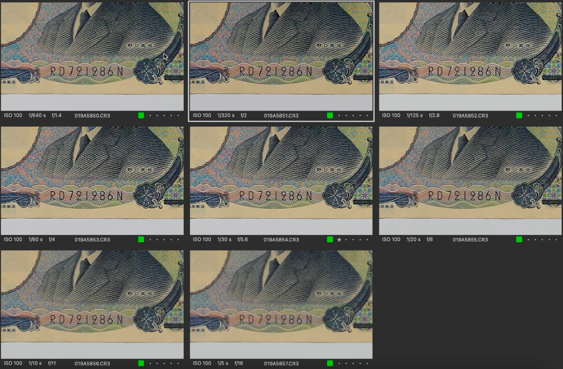This screenshot has width=563, height=369.
Task: Click the green color tag of 019A5852.CR3
Action: [x=519, y=116]
